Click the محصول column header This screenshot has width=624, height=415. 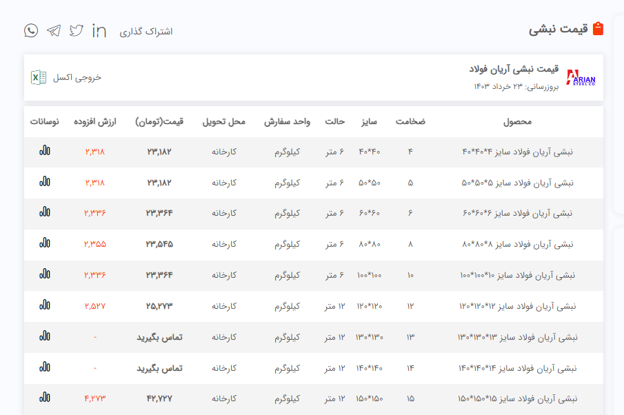click(x=517, y=122)
